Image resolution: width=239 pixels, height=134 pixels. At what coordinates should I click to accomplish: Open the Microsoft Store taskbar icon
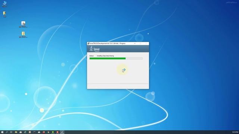(x=21, y=132)
